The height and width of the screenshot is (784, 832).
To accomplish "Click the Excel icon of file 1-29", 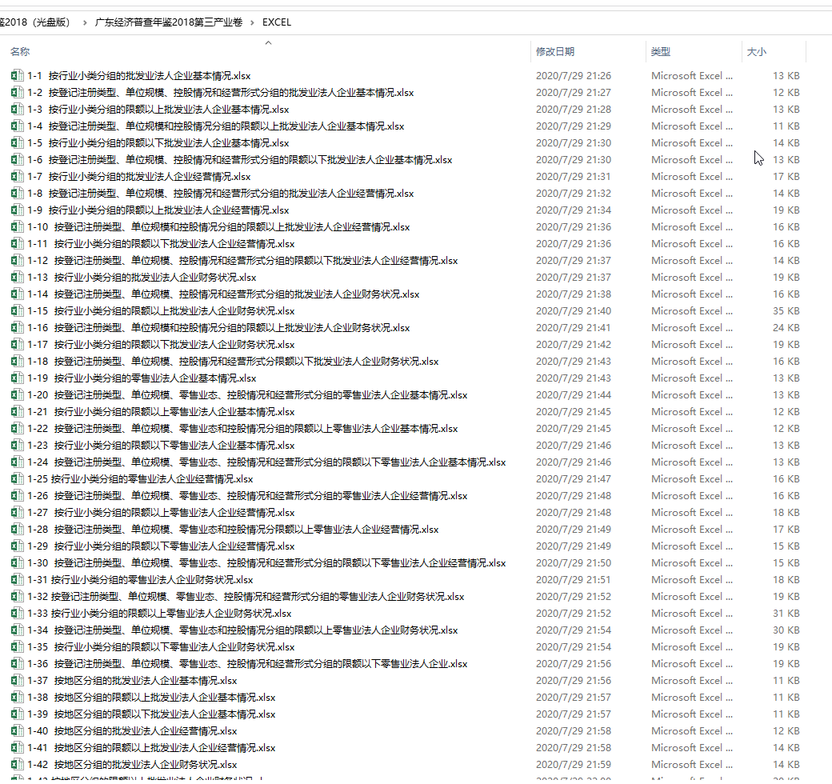I will point(17,546).
